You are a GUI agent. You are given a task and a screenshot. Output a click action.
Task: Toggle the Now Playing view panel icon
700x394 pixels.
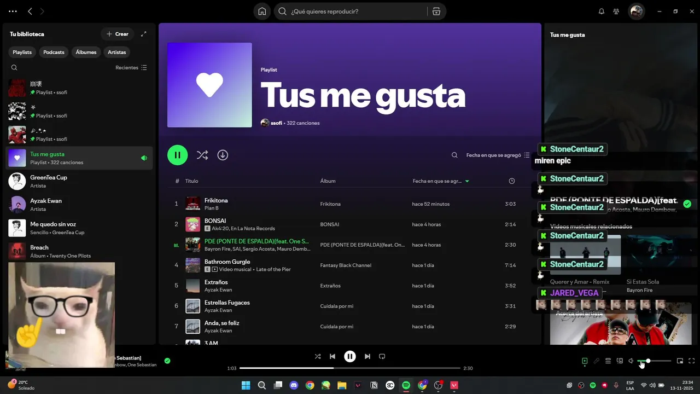click(585, 361)
